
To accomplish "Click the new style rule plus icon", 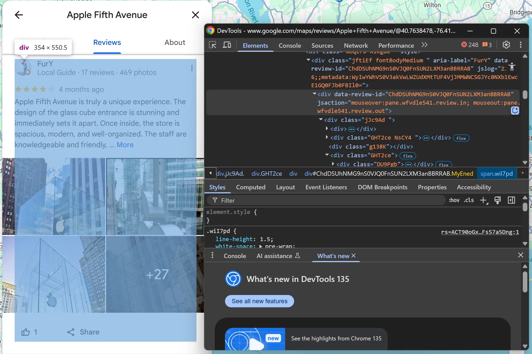I will [483, 200].
